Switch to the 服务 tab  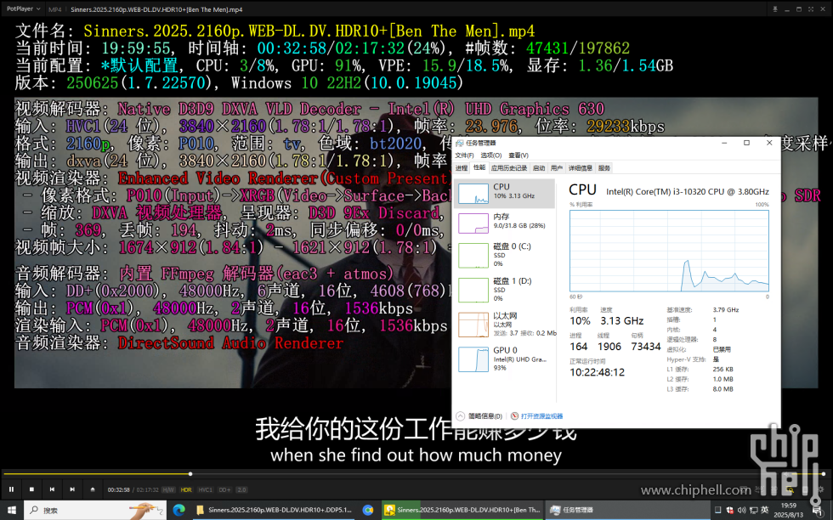[x=604, y=168]
